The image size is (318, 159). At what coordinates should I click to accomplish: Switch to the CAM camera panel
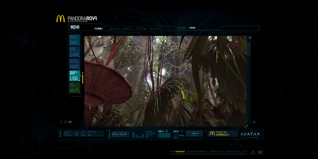point(74,52)
